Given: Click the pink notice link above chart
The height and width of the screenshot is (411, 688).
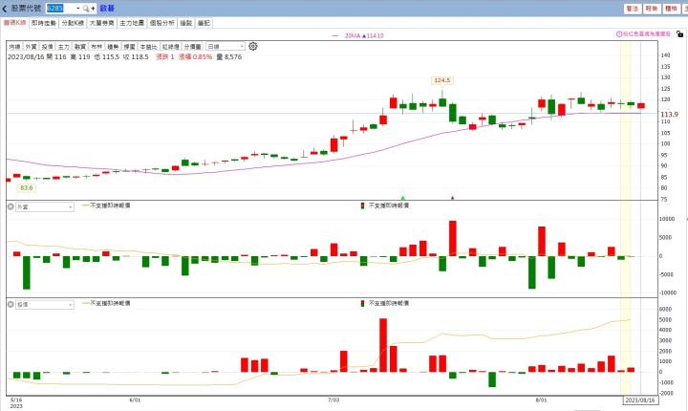Looking at the screenshot, I should [644, 33].
